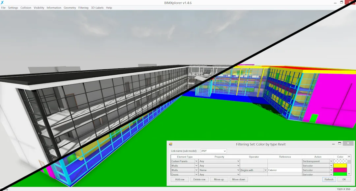This screenshot has width=356, height=191.
Task: Open the Curtain Panels element type dropdown
Action: tap(196, 161)
